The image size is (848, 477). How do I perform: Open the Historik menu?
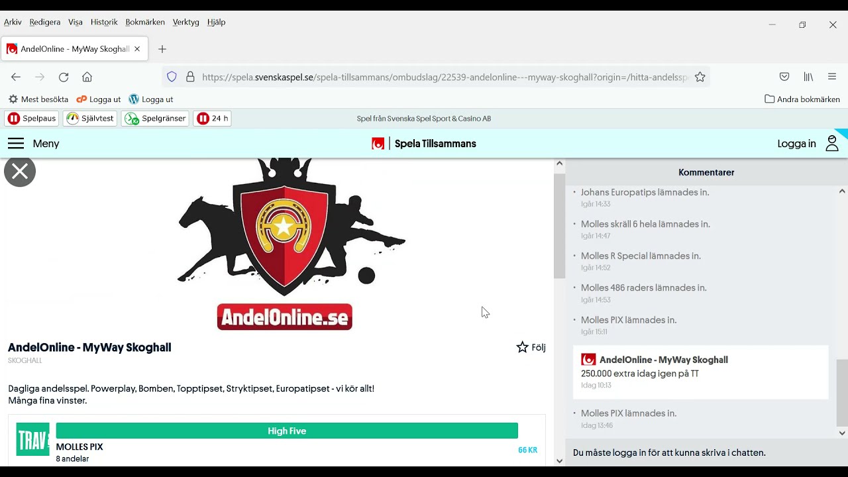104,22
